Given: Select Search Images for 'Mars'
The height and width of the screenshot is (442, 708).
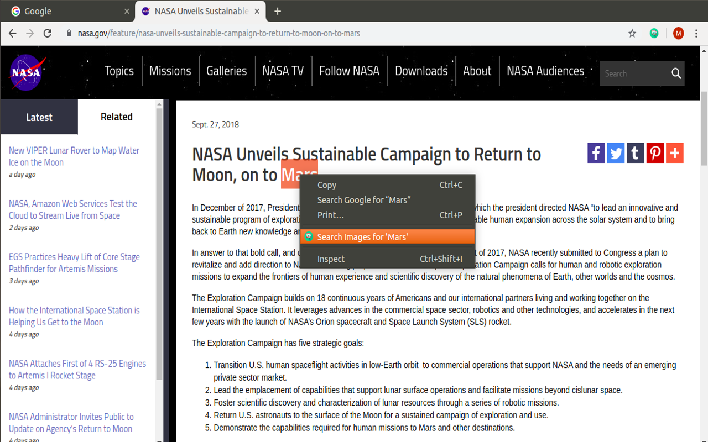Looking at the screenshot, I should [387, 236].
